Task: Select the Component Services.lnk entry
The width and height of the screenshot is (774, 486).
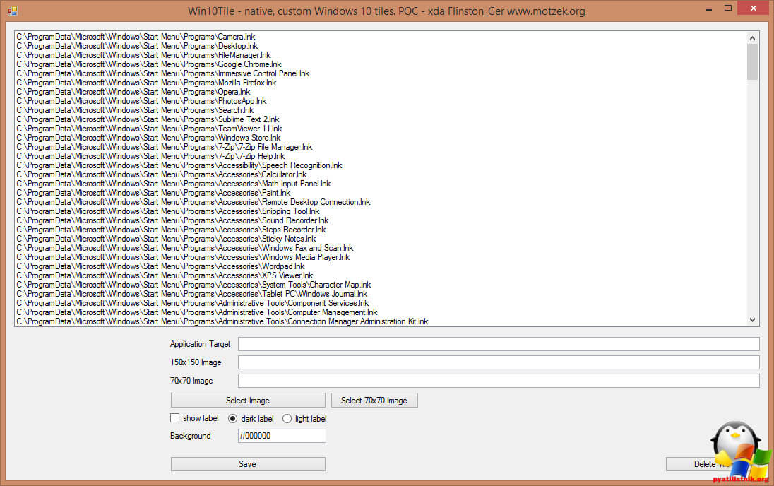Action: point(193,303)
